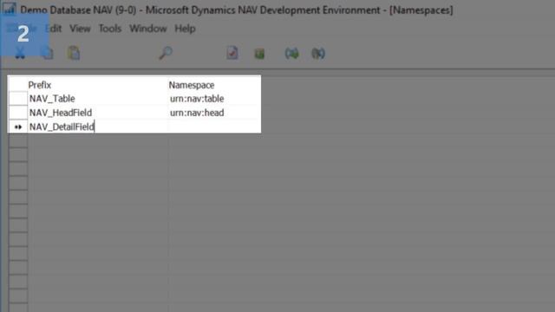Select the urn:nav:table namespace cell

coord(214,98)
